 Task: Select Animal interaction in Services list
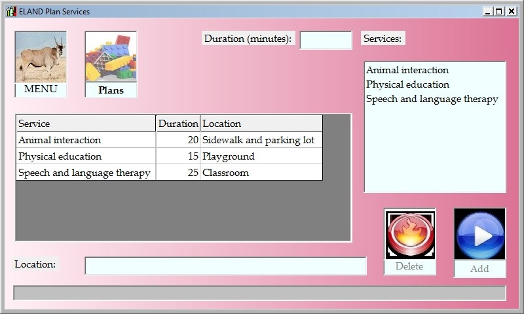[x=407, y=70]
